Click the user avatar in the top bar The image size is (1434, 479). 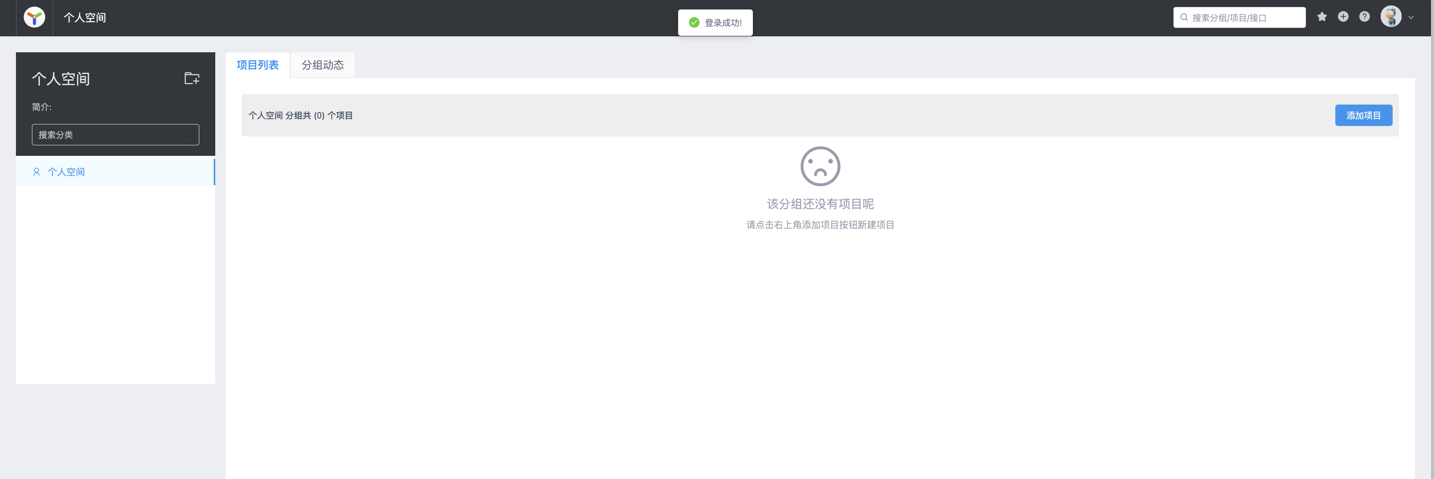click(1391, 16)
